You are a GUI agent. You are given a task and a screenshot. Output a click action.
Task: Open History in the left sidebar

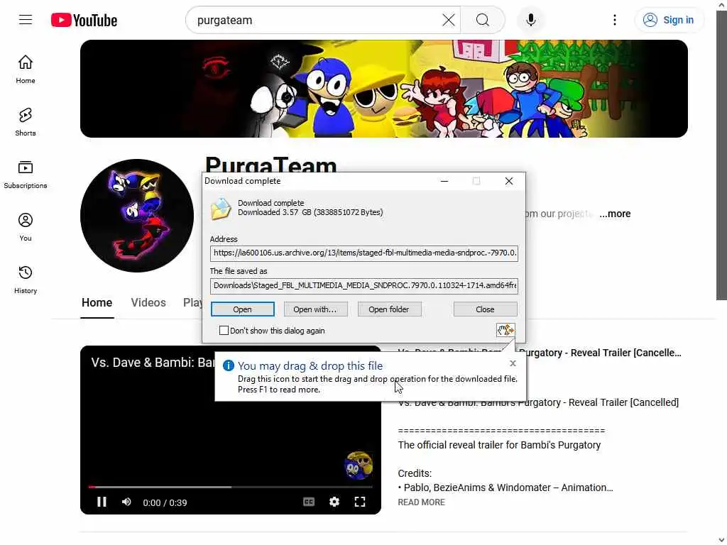point(26,280)
